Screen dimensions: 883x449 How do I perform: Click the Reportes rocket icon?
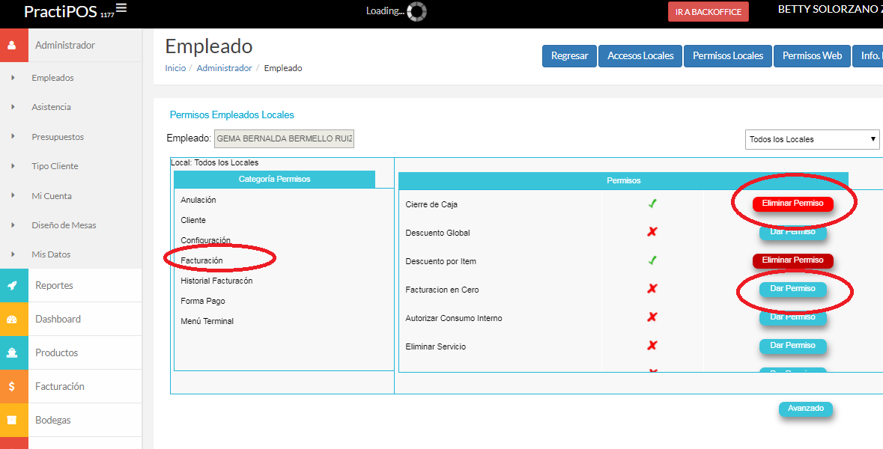click(12, 286)
